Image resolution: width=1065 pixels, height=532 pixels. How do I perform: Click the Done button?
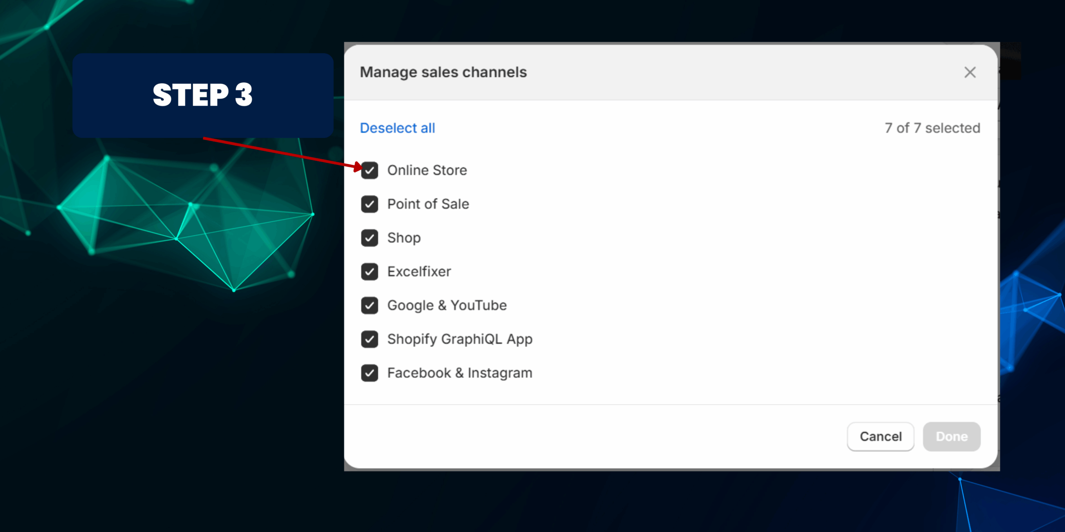pyautogui.click(x=951, y=436)
